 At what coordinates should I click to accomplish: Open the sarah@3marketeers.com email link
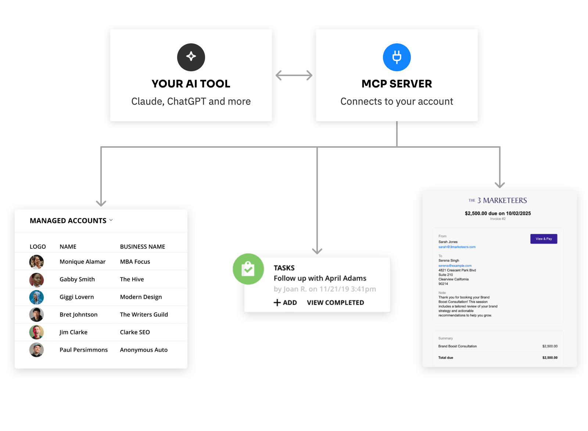coord(457,247)
